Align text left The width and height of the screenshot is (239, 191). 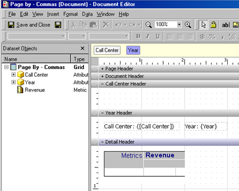coord(170,37)
